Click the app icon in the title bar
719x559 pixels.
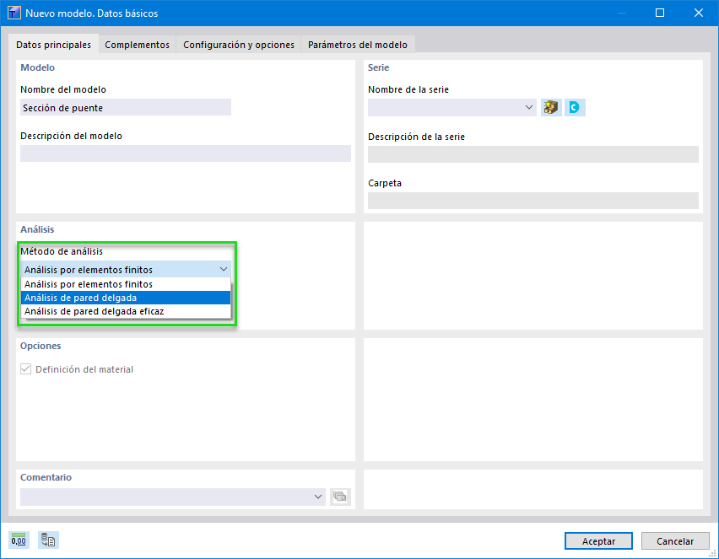(14, 13)
